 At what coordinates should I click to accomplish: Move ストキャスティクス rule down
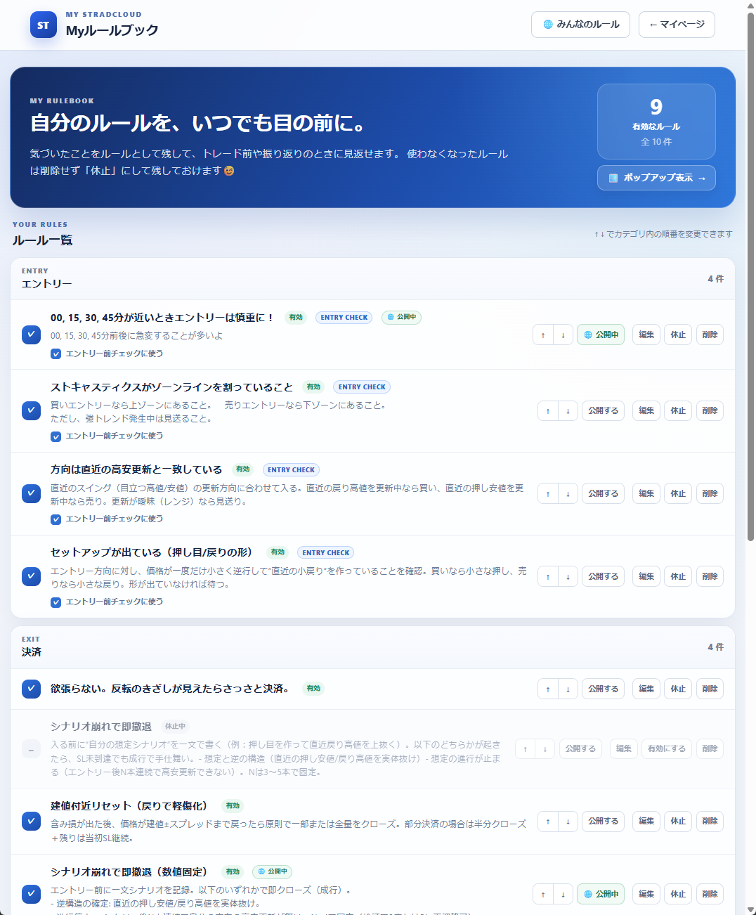(568, 411)
